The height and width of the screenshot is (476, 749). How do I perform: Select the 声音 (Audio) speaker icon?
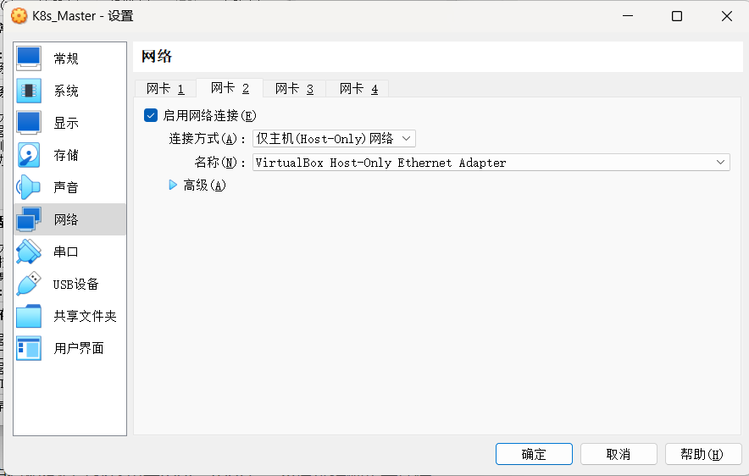[29, 187]
